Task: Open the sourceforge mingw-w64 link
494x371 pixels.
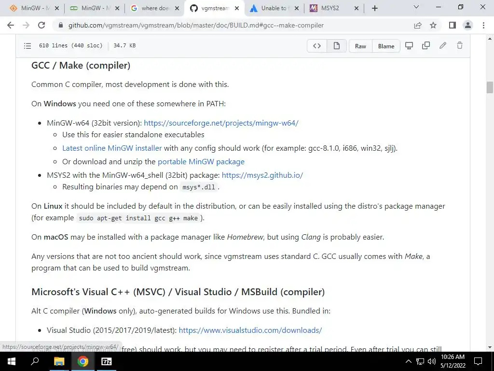Action: 221,123
